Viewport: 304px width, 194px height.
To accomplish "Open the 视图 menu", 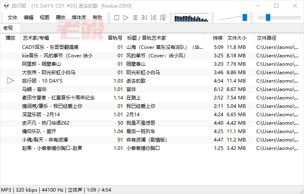I will pos(45,18).
